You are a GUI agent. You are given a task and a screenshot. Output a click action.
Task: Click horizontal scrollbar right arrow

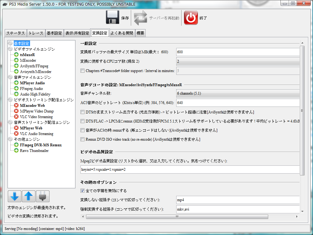[x=297, y=217]
